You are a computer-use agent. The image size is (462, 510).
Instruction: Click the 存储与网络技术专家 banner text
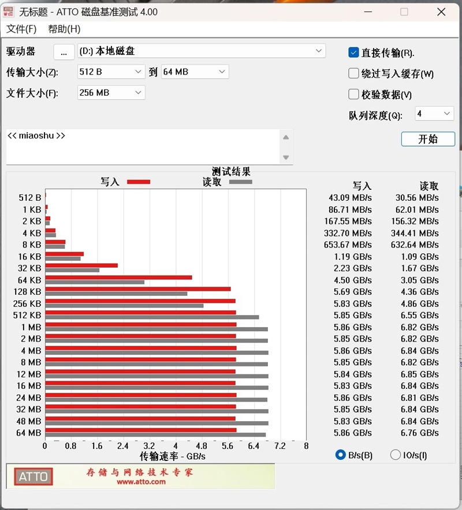click(140, 472)
